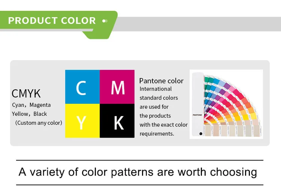Click the Pantone color heading

(161, 81)
